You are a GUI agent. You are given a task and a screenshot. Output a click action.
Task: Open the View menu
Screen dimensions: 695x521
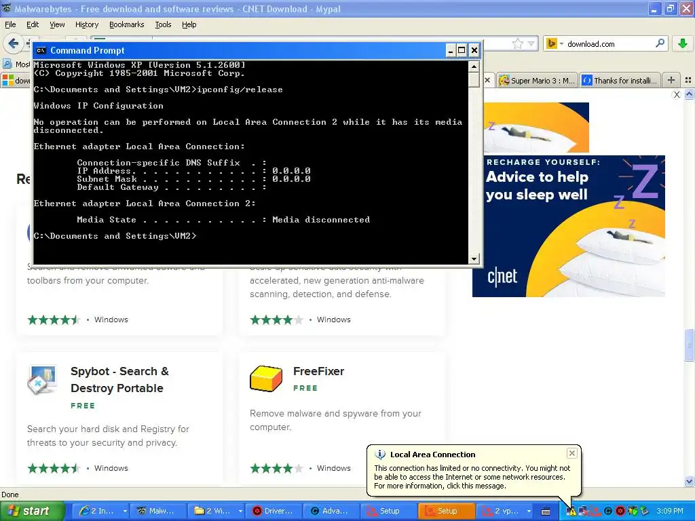pyautogui.click(x=57, y=24)
